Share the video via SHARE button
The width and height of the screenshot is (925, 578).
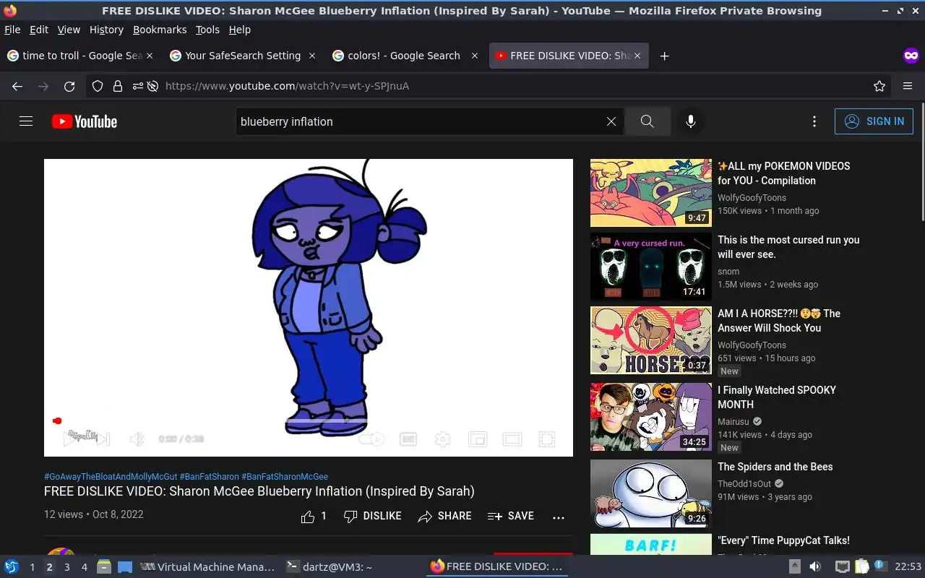444,516
